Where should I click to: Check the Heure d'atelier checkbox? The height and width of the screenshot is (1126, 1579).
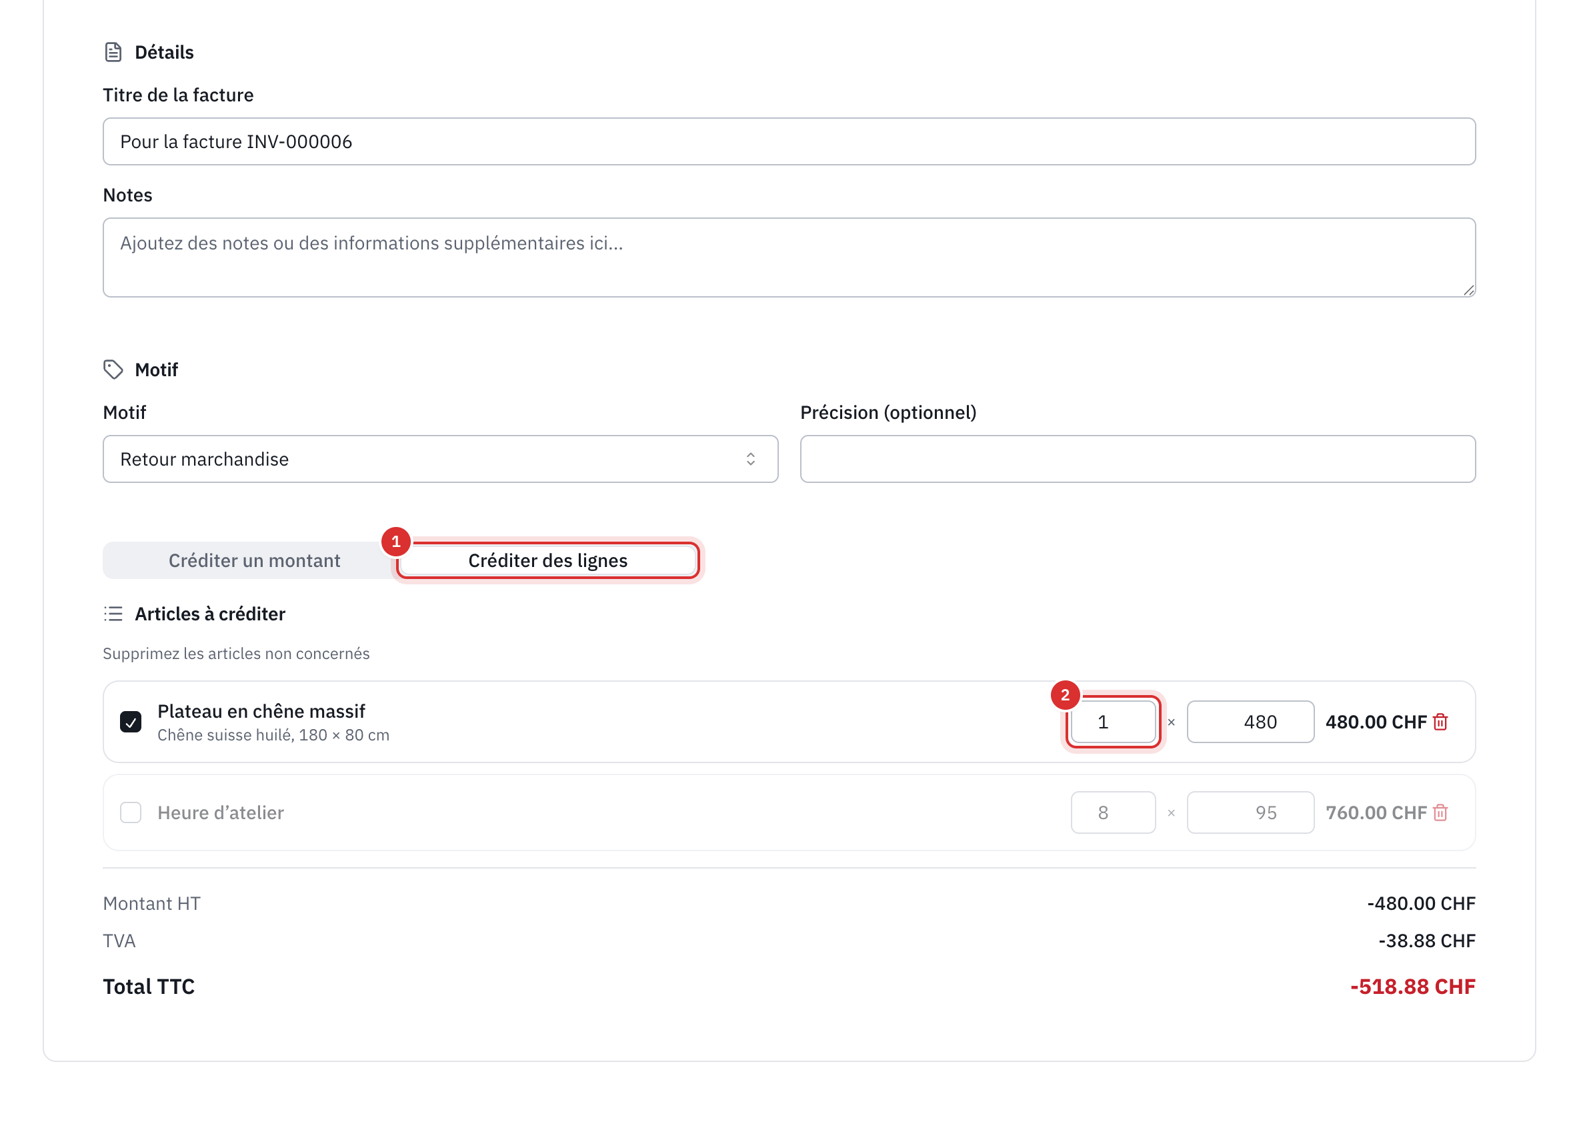[130, 812]
